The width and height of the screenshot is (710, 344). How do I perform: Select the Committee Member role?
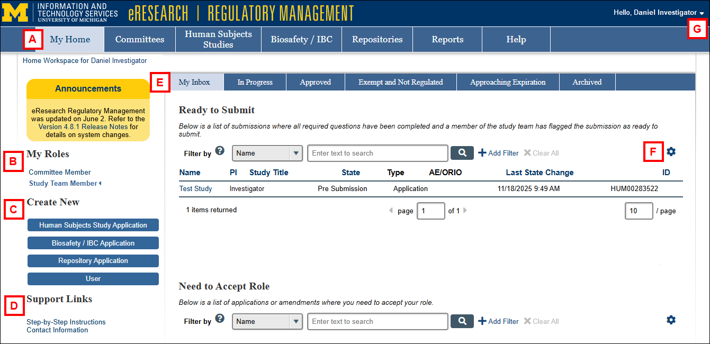click(60, 172)
